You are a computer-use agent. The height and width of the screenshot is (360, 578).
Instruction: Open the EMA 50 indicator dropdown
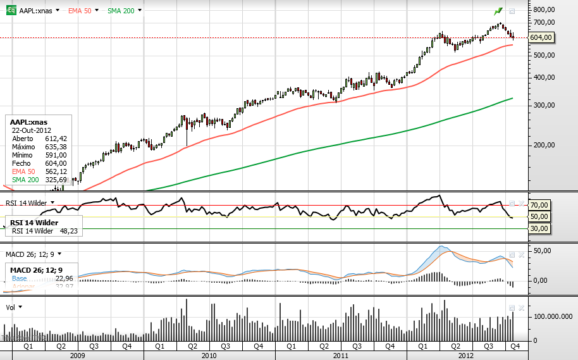97,11
